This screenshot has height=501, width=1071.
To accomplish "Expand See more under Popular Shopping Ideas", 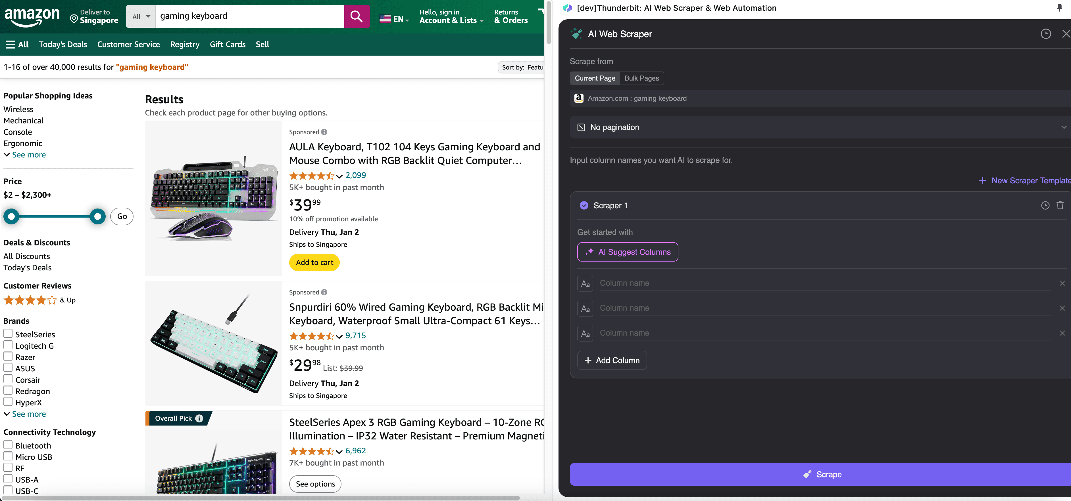I will click(24, 155).
